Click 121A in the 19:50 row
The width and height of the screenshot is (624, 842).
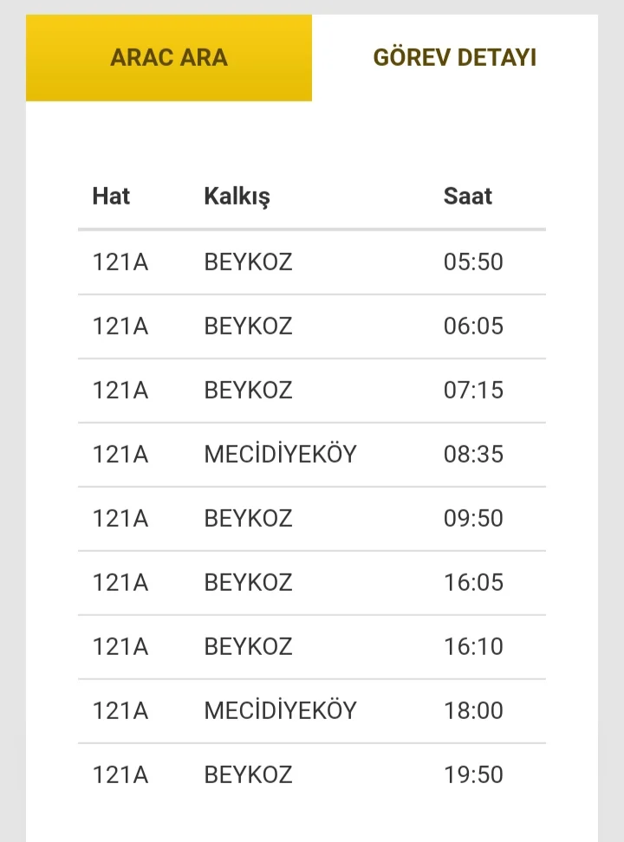click(120, 774)
